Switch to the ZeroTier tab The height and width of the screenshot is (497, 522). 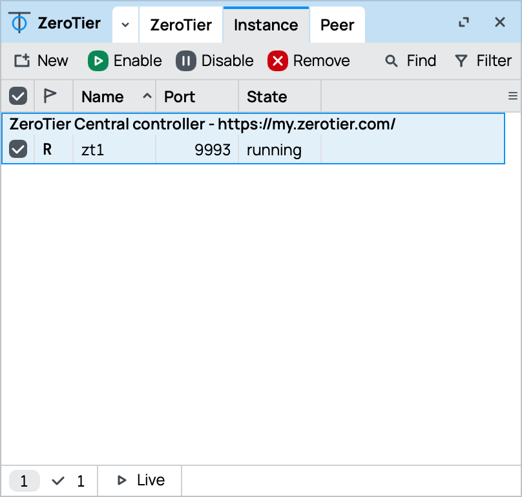pos(181,25)
